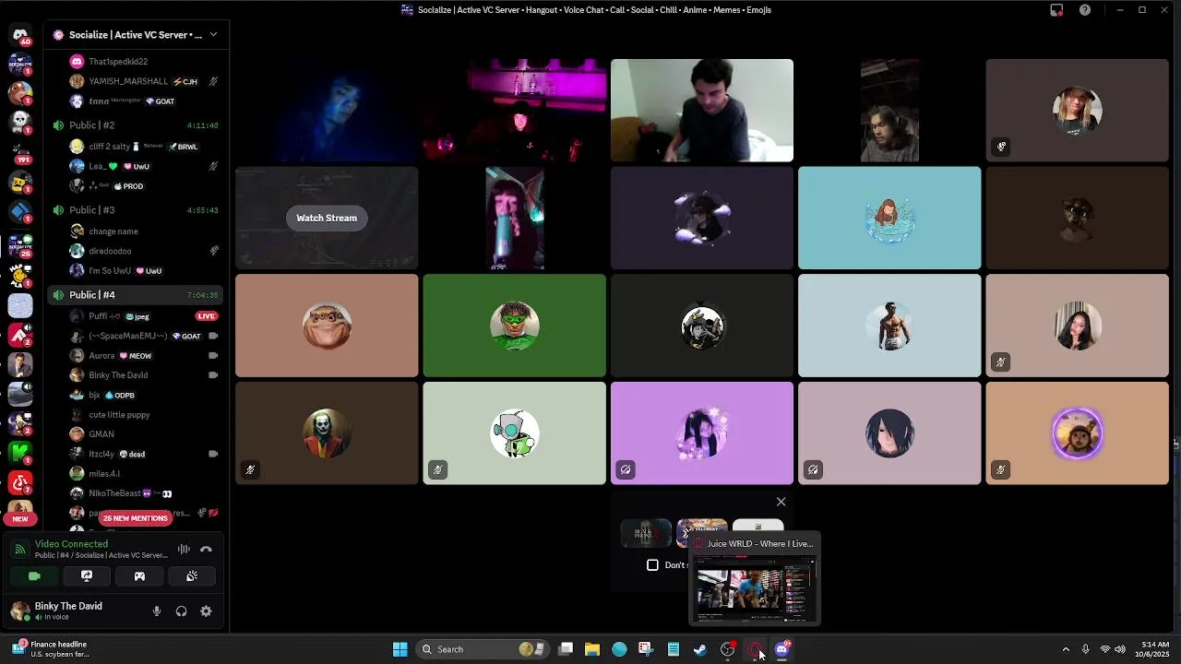Open User Settings gear
Image resolution: width=1181 pixels, height=664 pixels.
(x=206, y=611)
